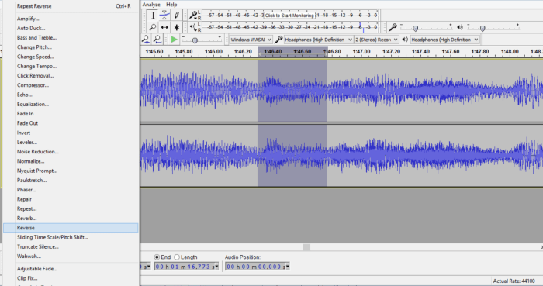Click the microphone icon beside recording volume slider
Viewport: 543px width, 286px height.
pos(393,27)
